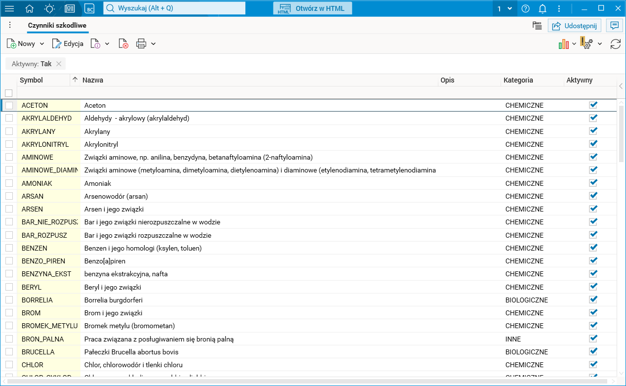
Task: Tick the select-all checkbox in grid header
Action: coord(8,93)
